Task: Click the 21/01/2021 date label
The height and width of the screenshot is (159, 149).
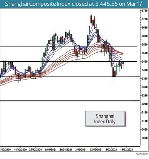Action: [x=66, y=149]
